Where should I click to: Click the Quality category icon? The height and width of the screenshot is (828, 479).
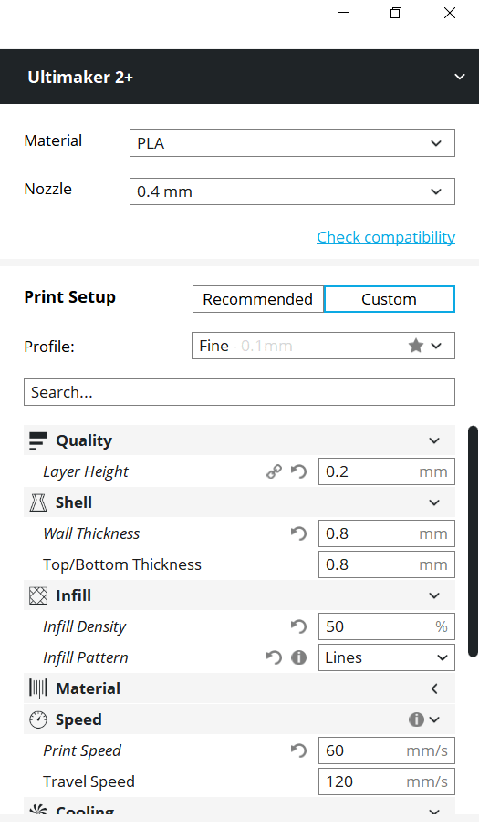pos(38,440)
